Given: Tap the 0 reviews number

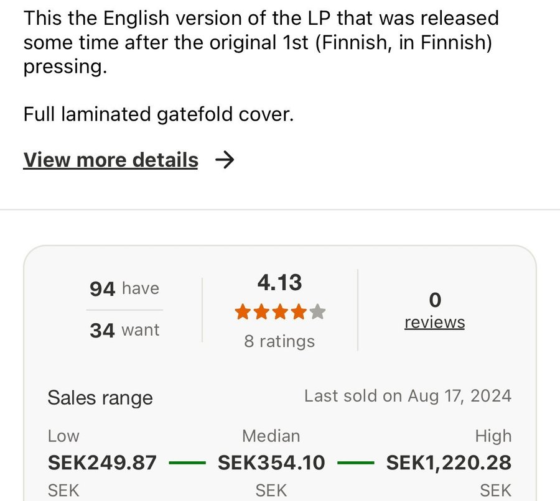Looking at the screenshot, I should tap(434, 300).
